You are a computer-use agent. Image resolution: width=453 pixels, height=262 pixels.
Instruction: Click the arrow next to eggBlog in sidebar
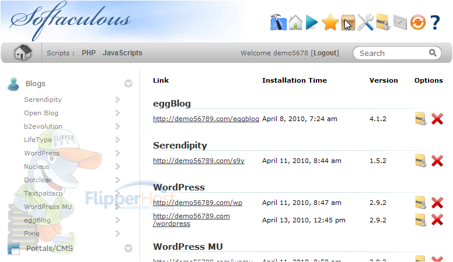pos(117,220)
